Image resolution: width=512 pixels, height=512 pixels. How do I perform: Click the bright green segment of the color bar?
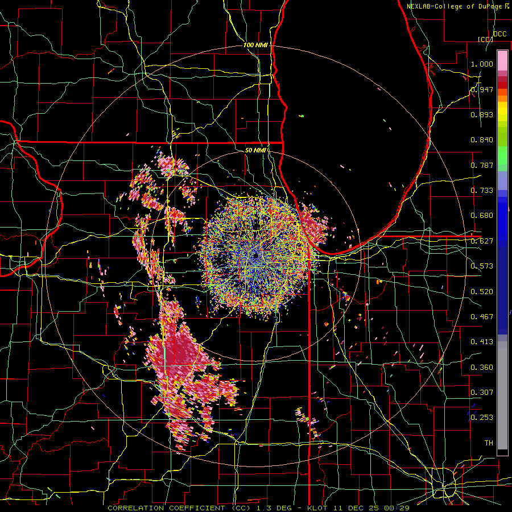pyautogui.click(x=502, y=156)
